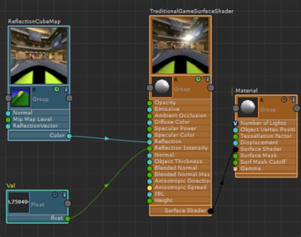Viewport: 301px width, 237px height.
Task: Click the Mip Map Level input port
Action: (x=8, y=120)
